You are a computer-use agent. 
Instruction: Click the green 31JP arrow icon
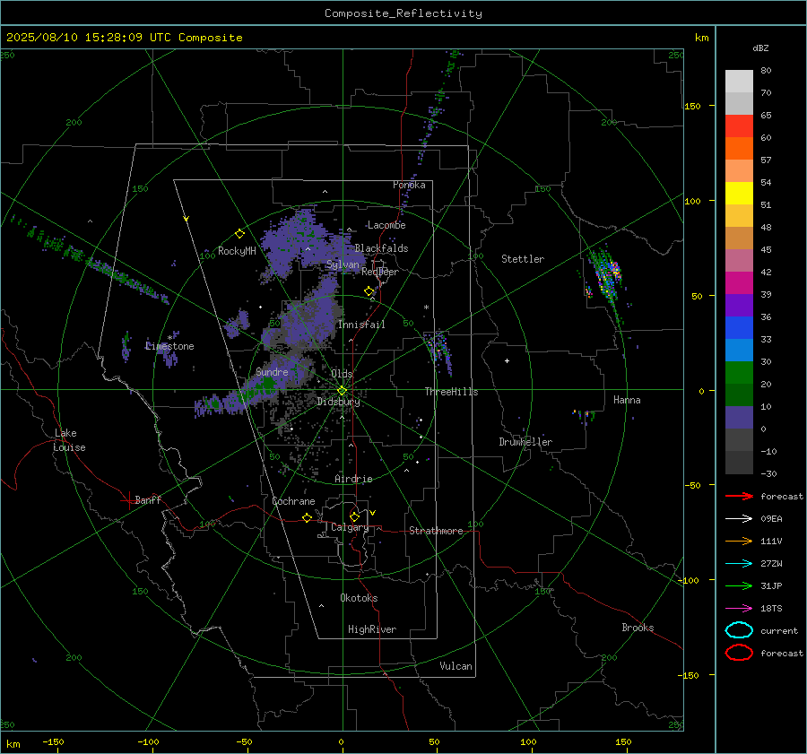[x=739, y=585]
